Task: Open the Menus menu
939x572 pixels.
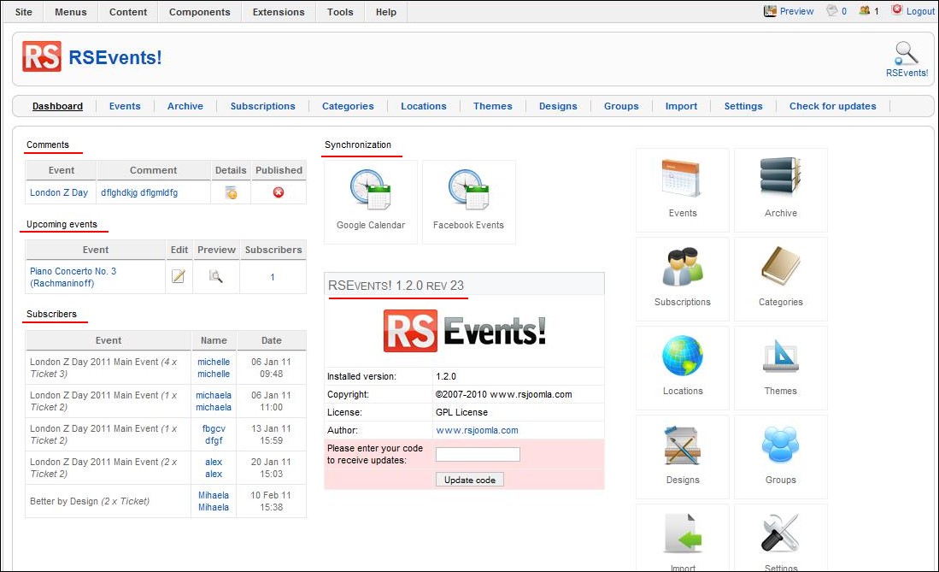Action: click(x=71, y=12)
